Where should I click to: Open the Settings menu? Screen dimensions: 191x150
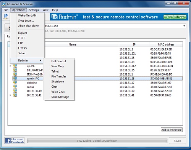34,10
